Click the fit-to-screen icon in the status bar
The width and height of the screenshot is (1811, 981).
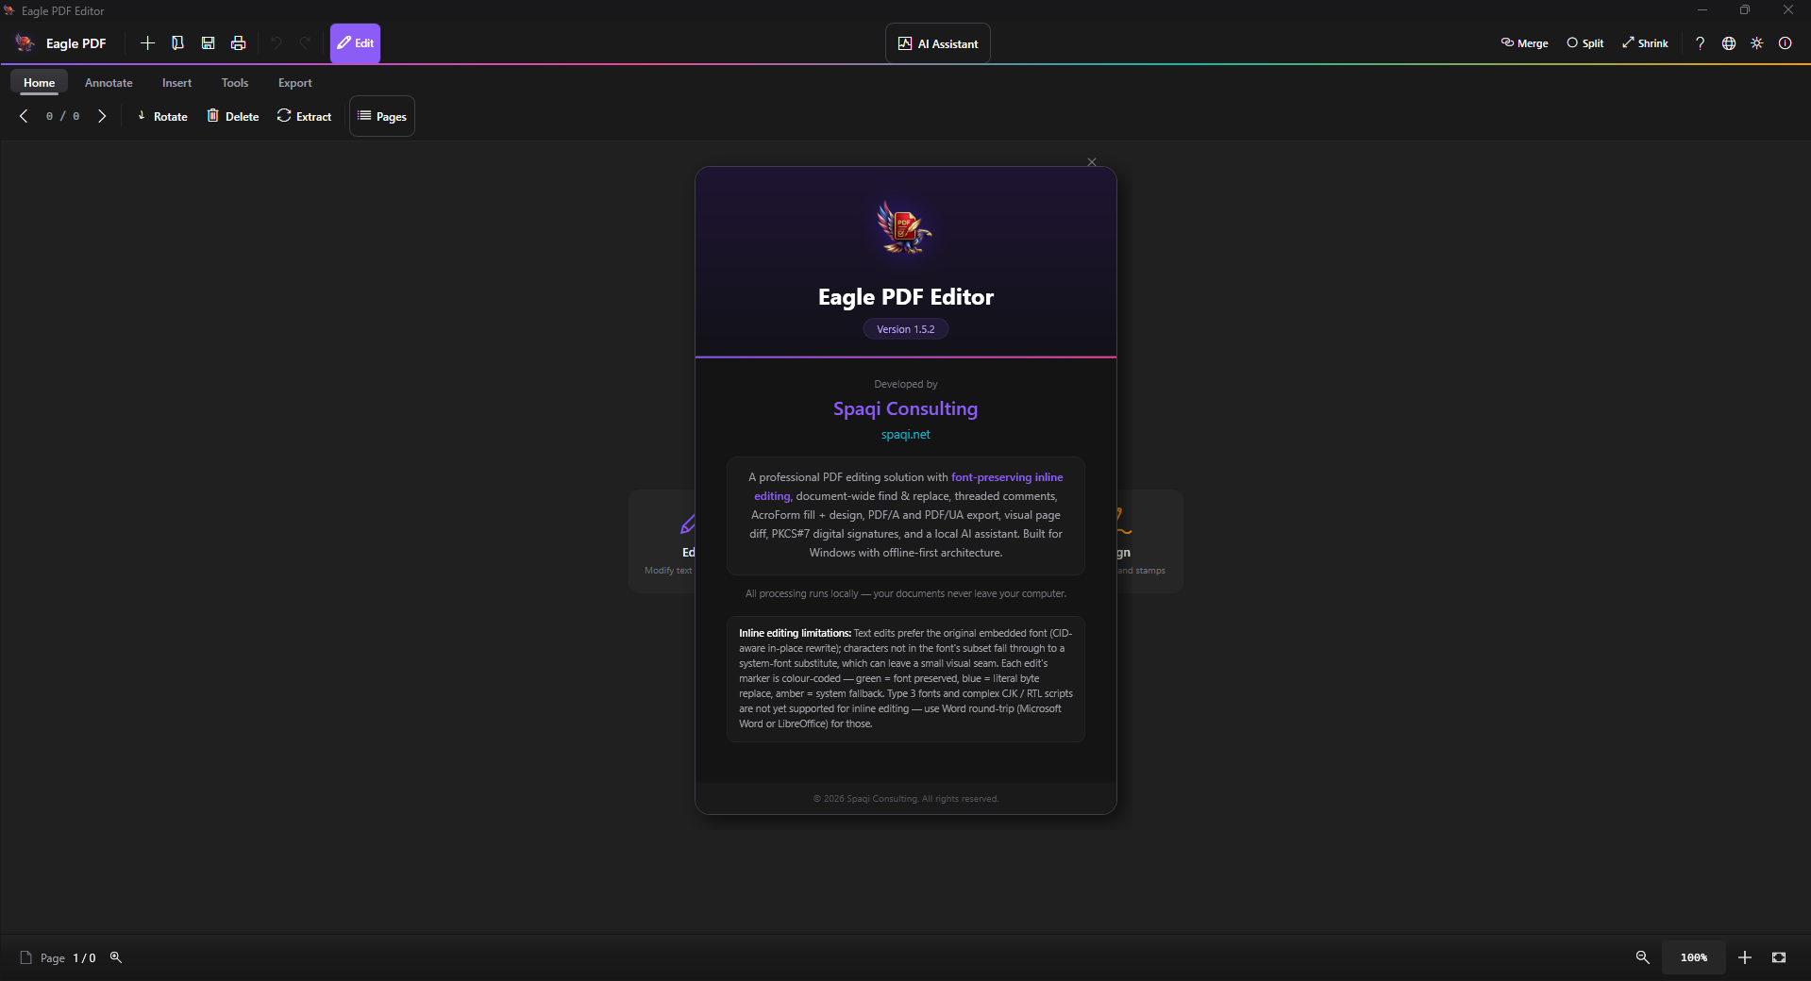point(1779,957)
